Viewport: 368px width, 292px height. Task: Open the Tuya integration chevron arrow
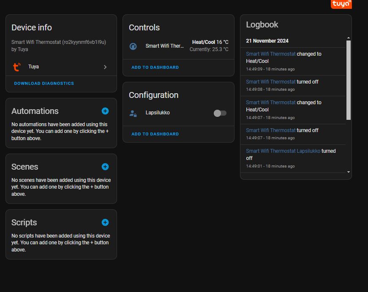105,67
